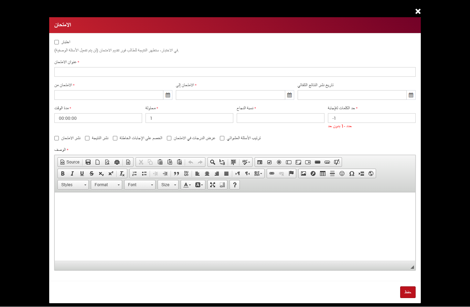Viewport: 470px width, 307px height.
Task: Select the Undo icon in the editor
Action: pos(191,162)
